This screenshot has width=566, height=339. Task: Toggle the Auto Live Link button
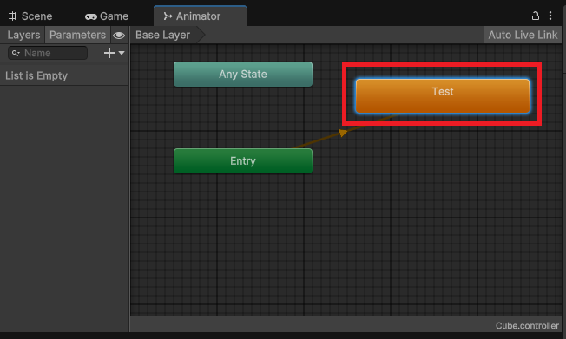tap(523, 35)
